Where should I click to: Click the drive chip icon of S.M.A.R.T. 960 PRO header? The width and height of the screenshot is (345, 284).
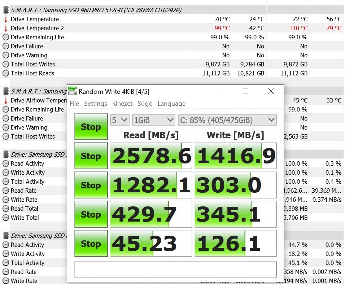coord(6,10)
